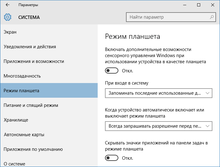The height and width of the screenshot is (167, 220).
Task: Open the "При входе в систему" dropdown
Action: (158, 93)
